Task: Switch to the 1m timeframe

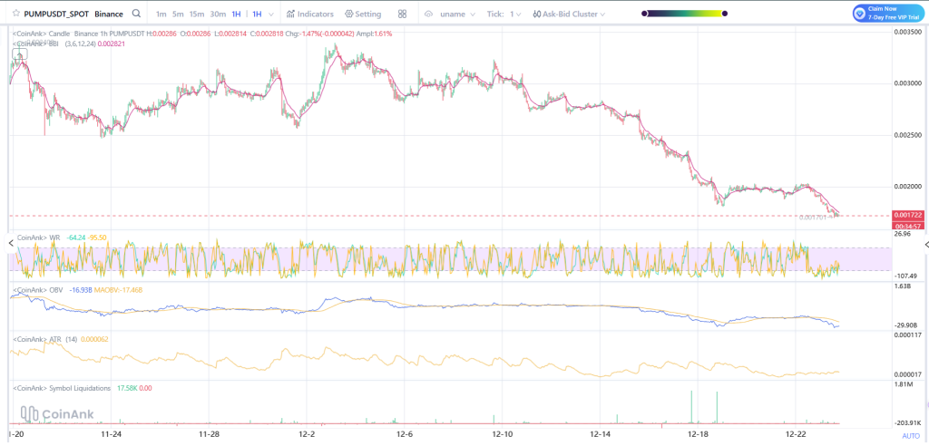Action: point(161,14)
